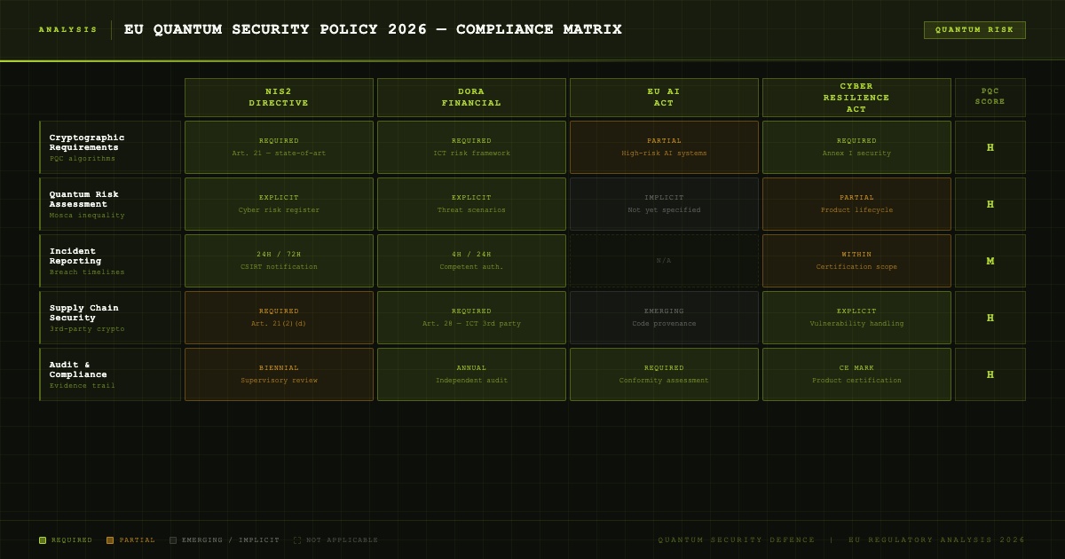Click the Incident Reporting row header
The height and width of the screenshot is (559, 1065).
110,261
